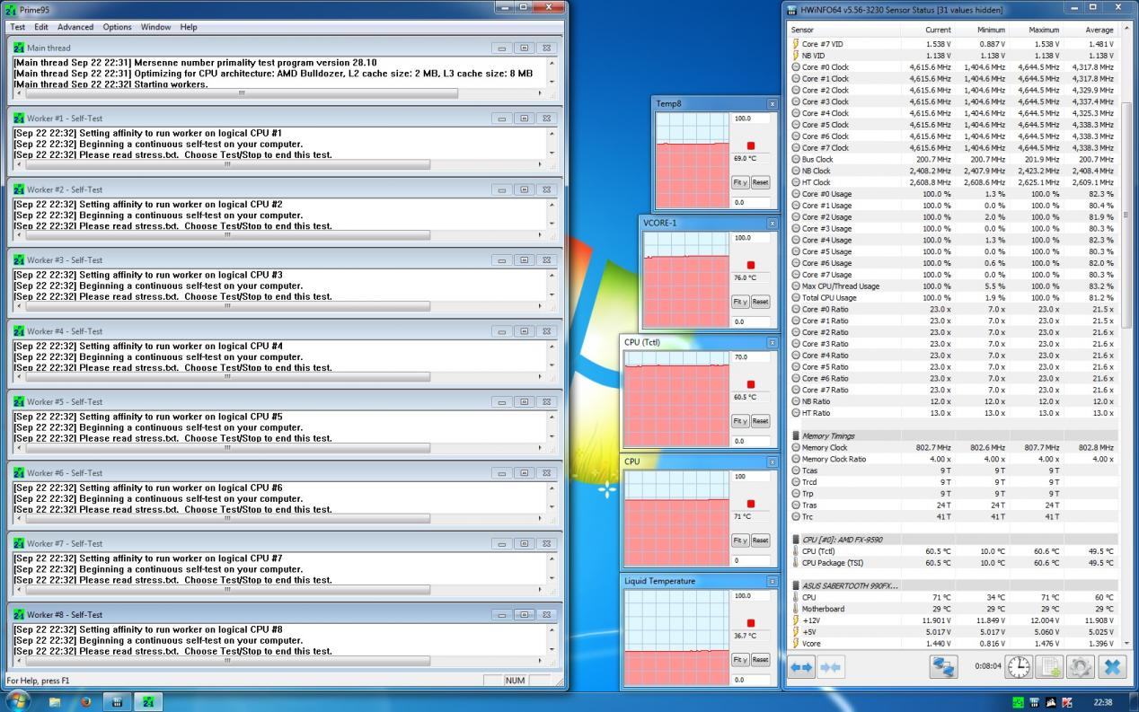Pick Liquid Temperature graph color swatch
1139x712 pixels.
(751, 623)
